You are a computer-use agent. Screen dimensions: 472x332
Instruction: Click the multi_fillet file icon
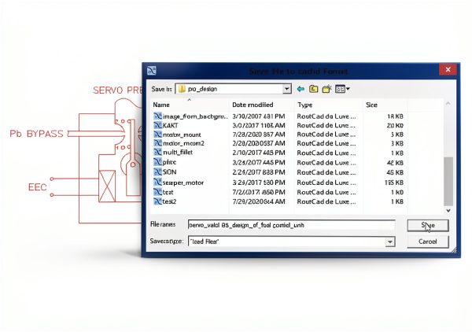158,153
